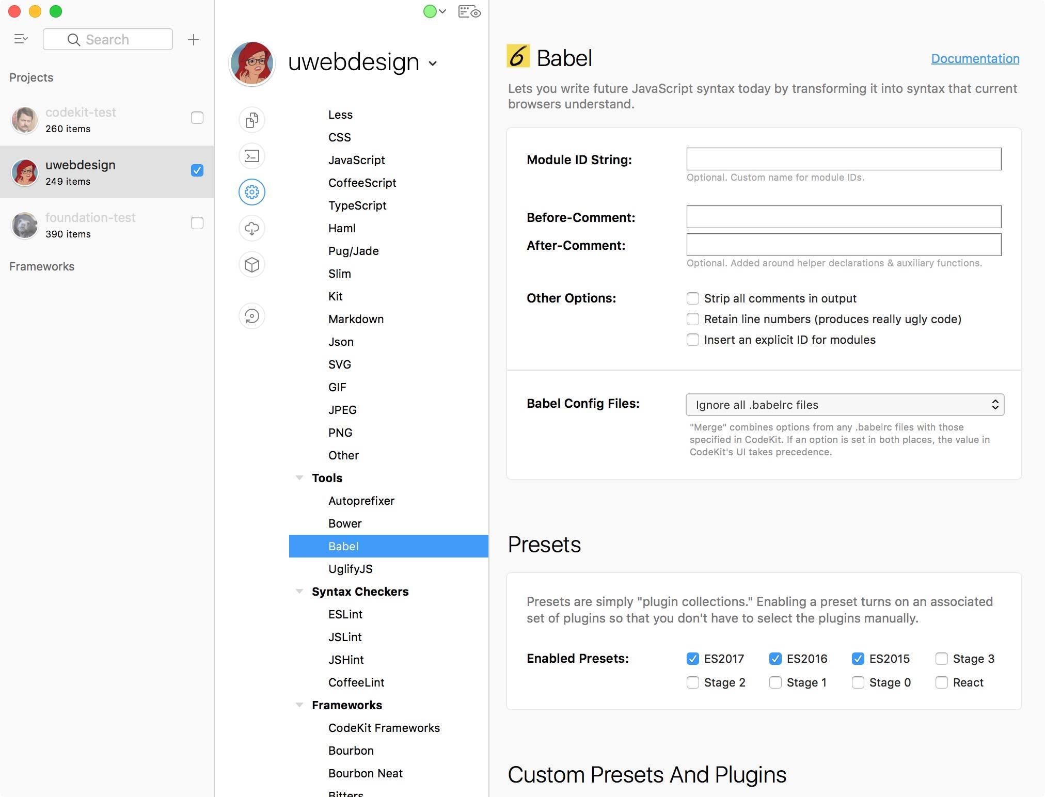This screenshot has height=797, width=1045.
Task: Select the uwebdesign project row
Action: [x=107, y=172]
